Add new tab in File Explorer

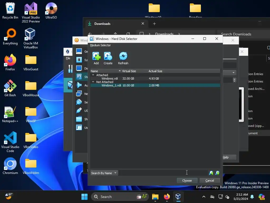pyautogui.click(x=154, y=24)
